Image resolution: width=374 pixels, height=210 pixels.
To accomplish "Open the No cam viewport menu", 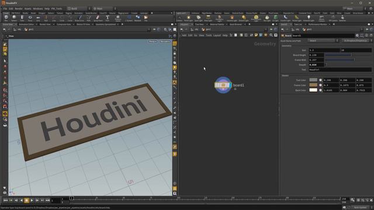I will [x=165, y=41].
